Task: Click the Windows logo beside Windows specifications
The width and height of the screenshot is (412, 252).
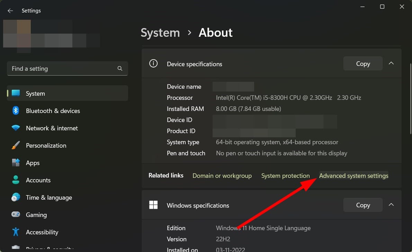Action: (153, 205)
